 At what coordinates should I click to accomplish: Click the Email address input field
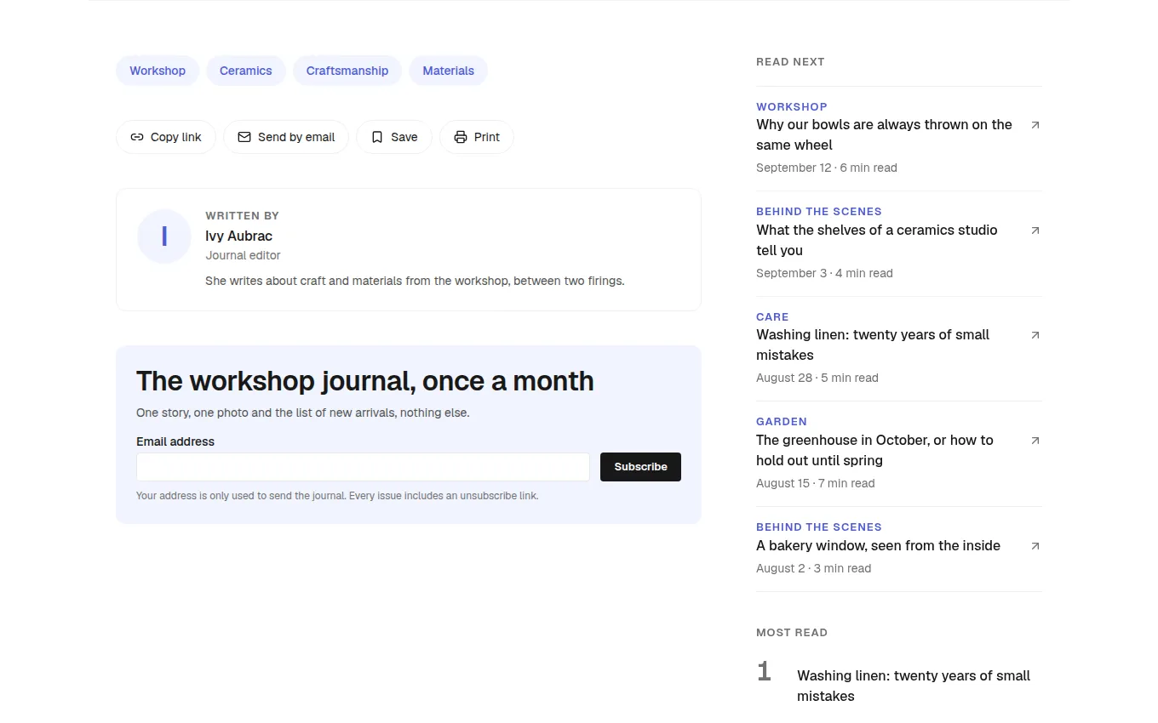tap(363, 467)
